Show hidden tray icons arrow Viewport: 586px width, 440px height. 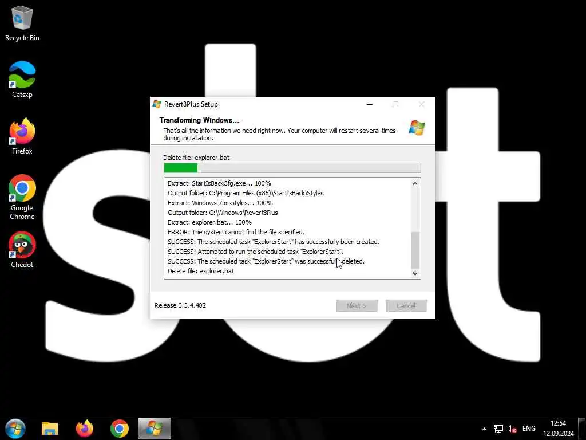(484, 429)
